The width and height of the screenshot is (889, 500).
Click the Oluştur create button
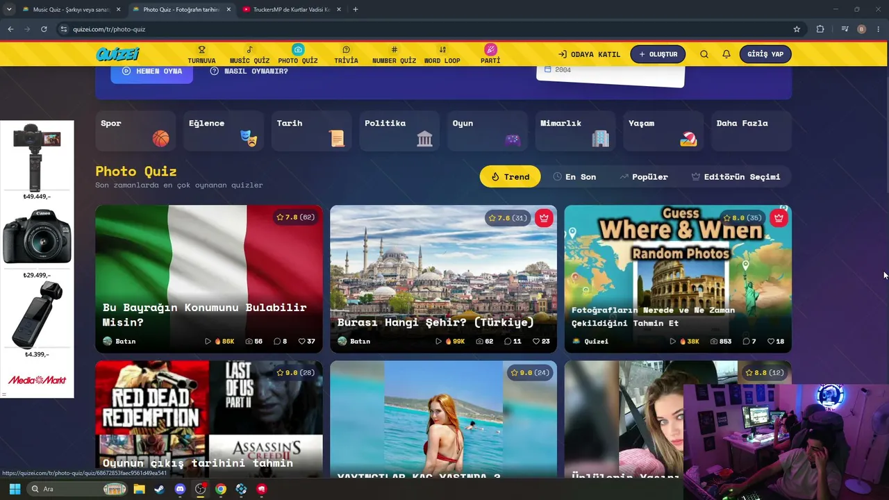pyautogui.click(x=658, y=54)
